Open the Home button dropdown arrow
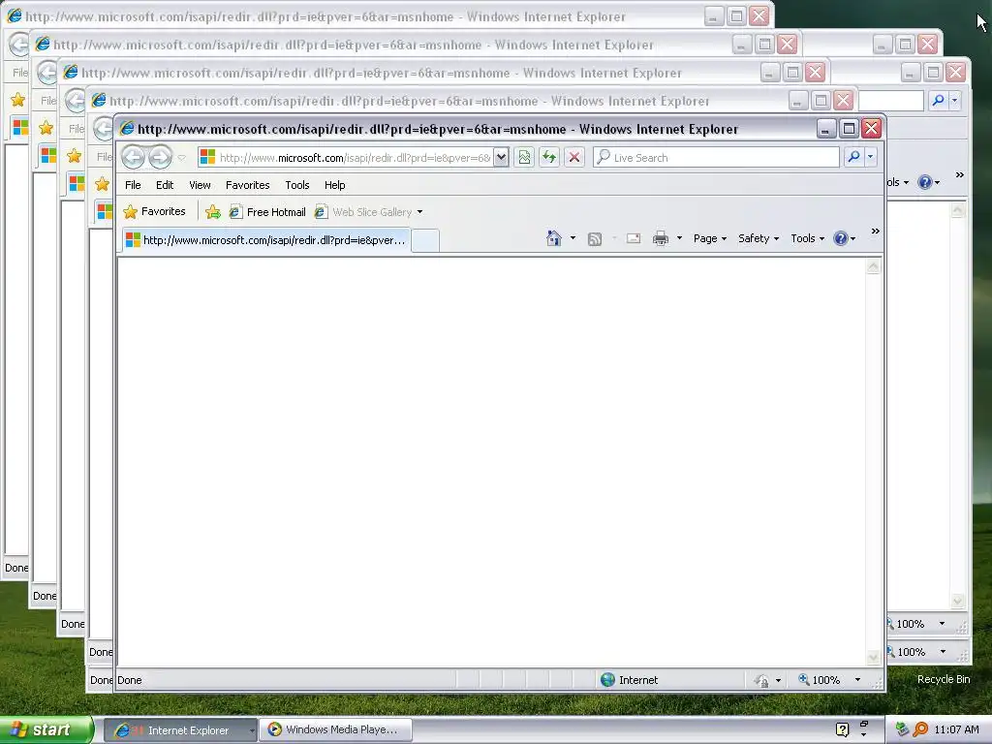This screenshot has height=744, width=992. (573, 238)
